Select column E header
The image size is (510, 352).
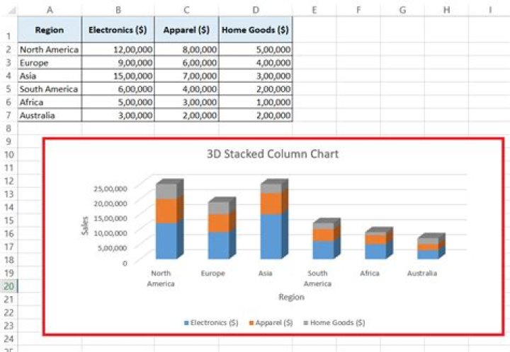tap(314, 10)
